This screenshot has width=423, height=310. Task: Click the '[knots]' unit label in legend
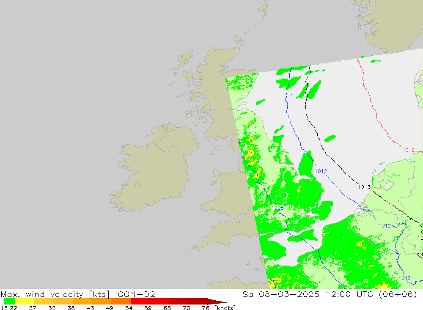(x=225, y=308)
